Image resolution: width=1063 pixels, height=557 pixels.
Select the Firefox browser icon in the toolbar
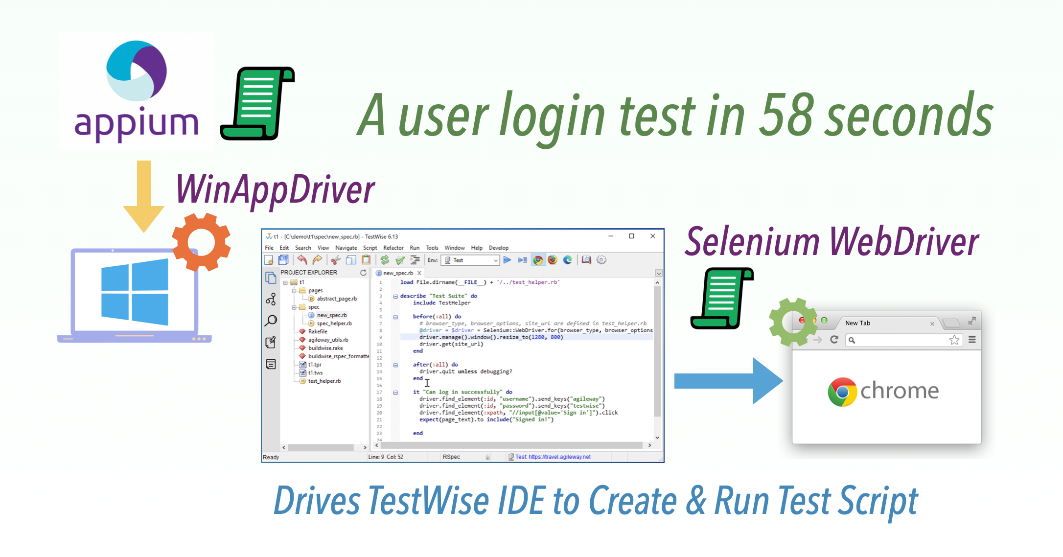click(553, 260)
